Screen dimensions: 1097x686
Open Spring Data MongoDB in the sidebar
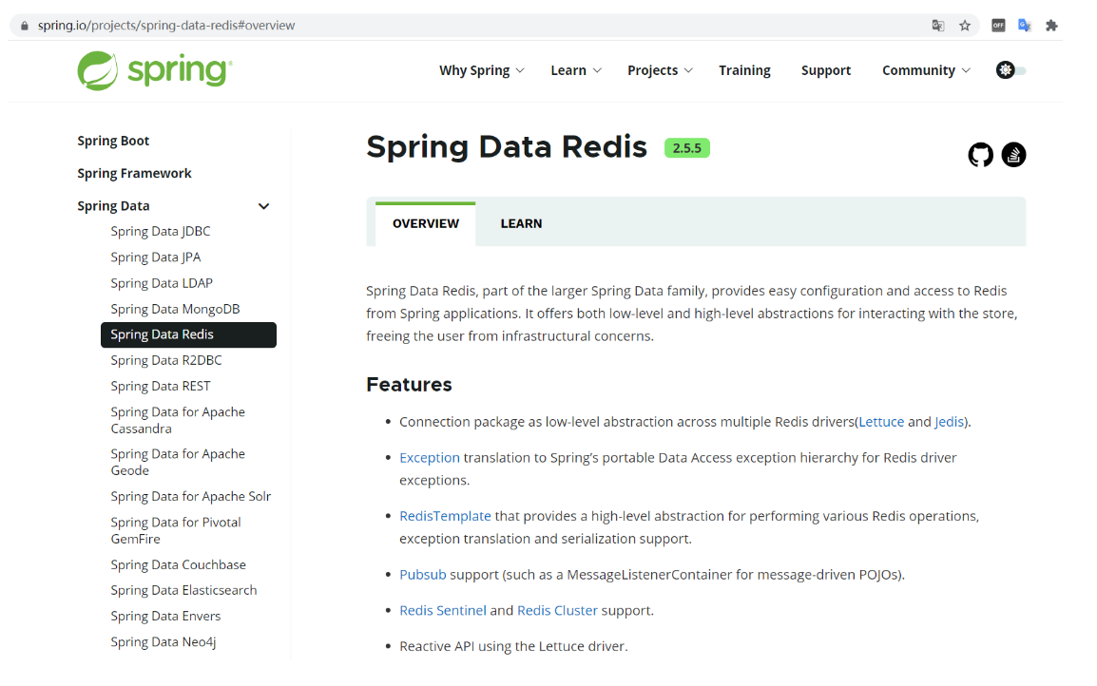coord(175,309)
